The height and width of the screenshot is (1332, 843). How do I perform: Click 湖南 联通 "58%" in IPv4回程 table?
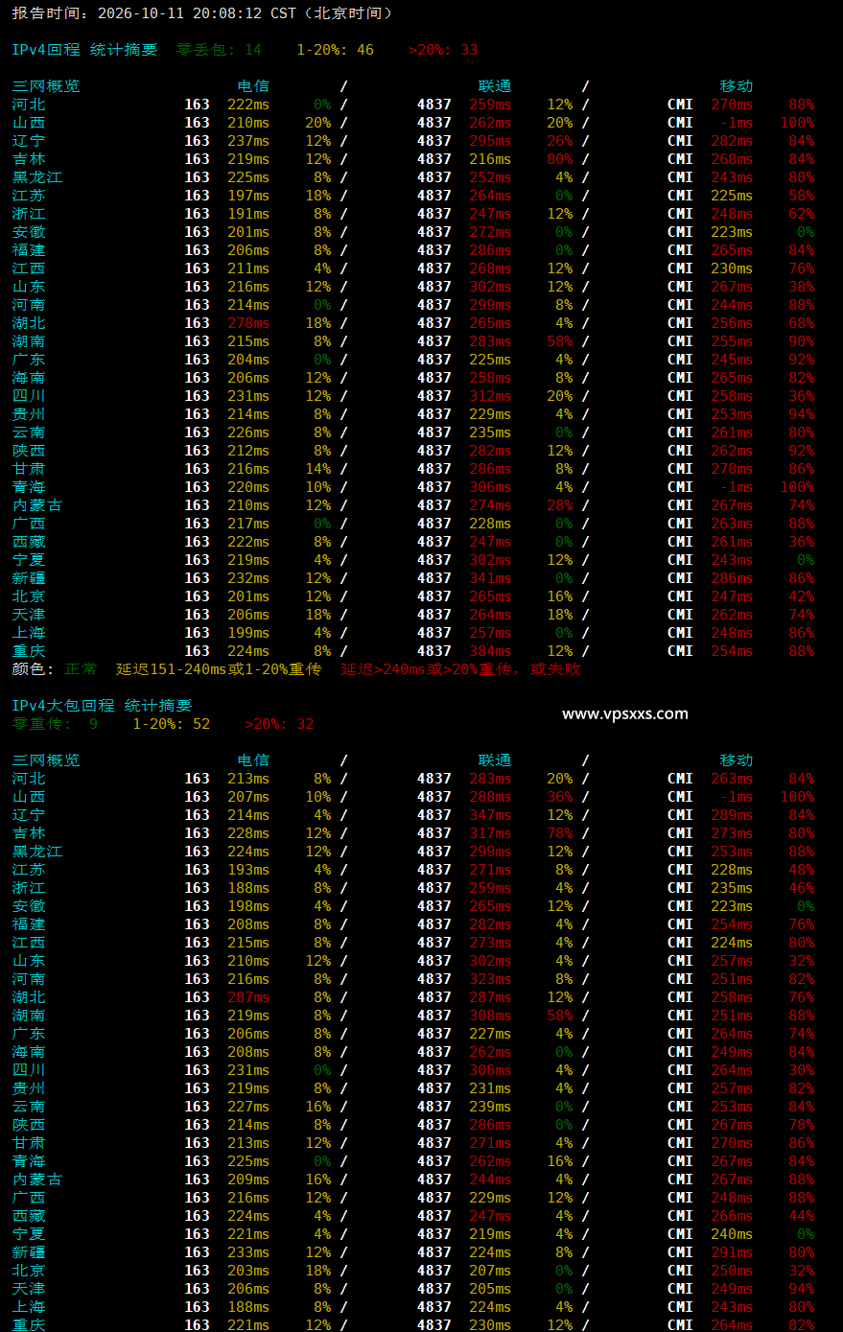(x=560, y=341)
